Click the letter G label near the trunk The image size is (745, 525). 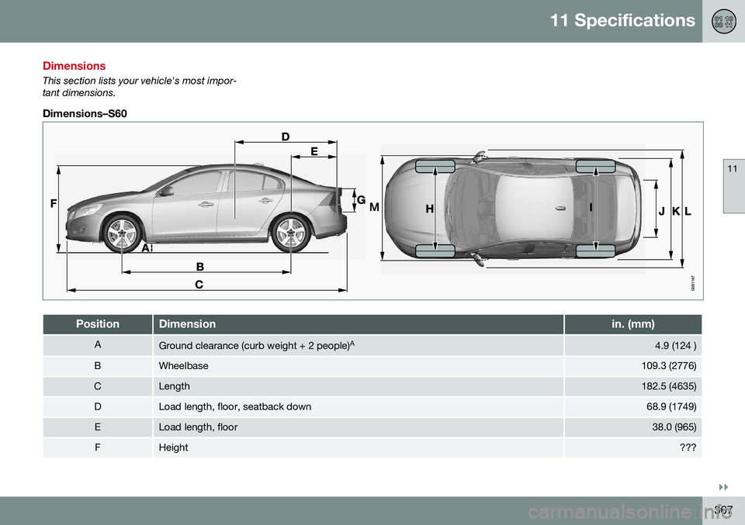pos(361,199)
